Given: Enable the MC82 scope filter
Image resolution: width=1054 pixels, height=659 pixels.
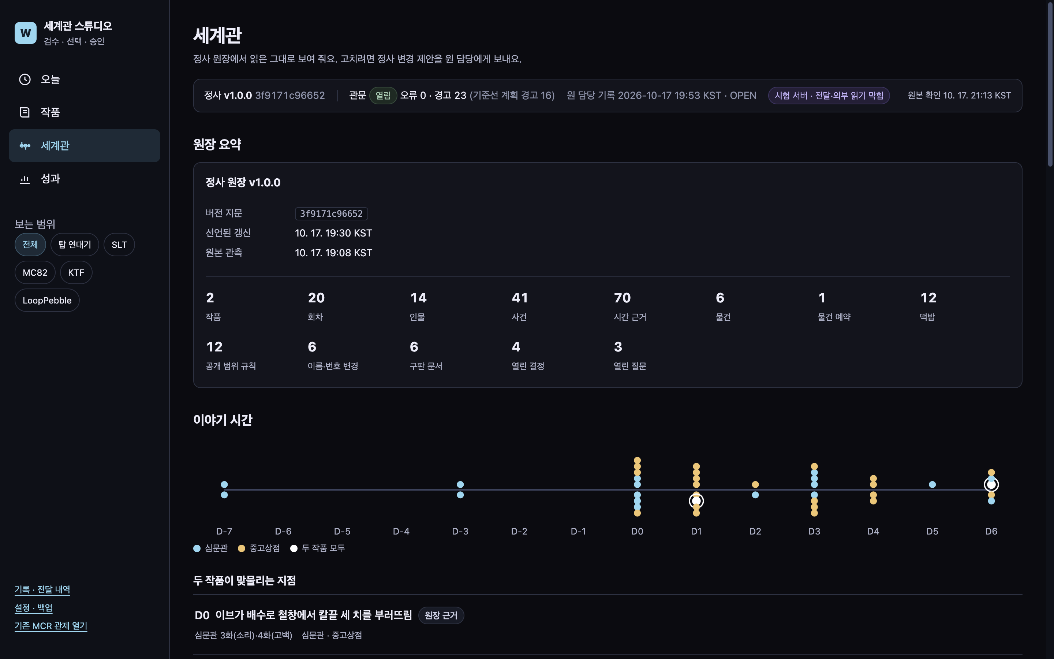Looking at the screenshot, I should (35, 272).
